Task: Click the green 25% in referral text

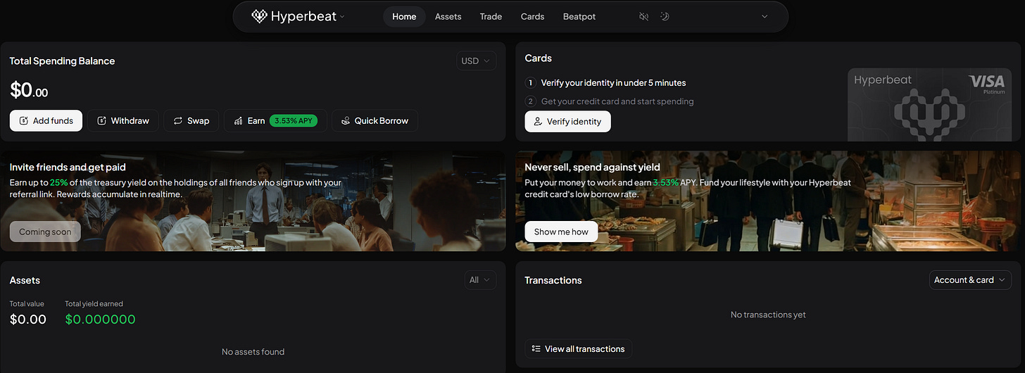Action: coord(58,182)
